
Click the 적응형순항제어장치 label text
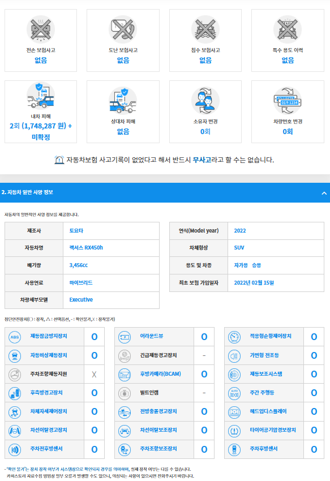(271, 336)
